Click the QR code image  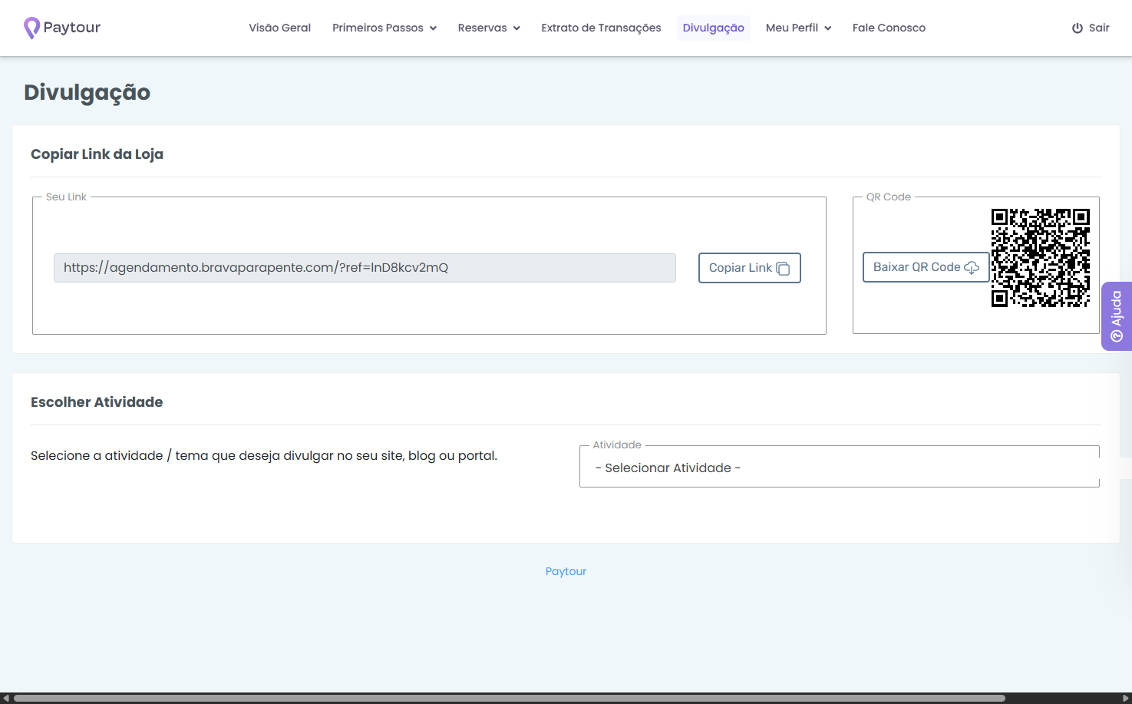[1041, 258]
